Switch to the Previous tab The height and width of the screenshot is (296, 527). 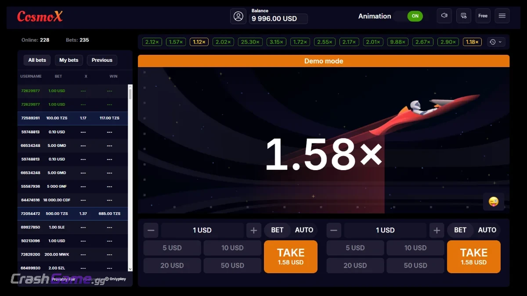point(102,60)
